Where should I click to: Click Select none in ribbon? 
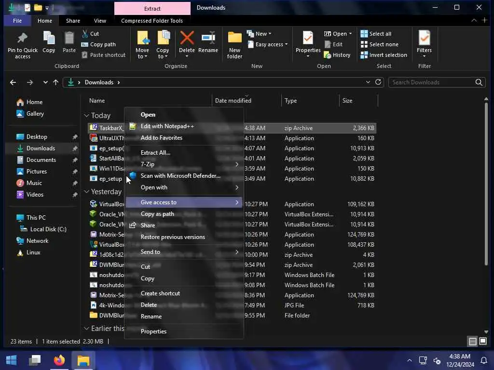click(380, 44)
